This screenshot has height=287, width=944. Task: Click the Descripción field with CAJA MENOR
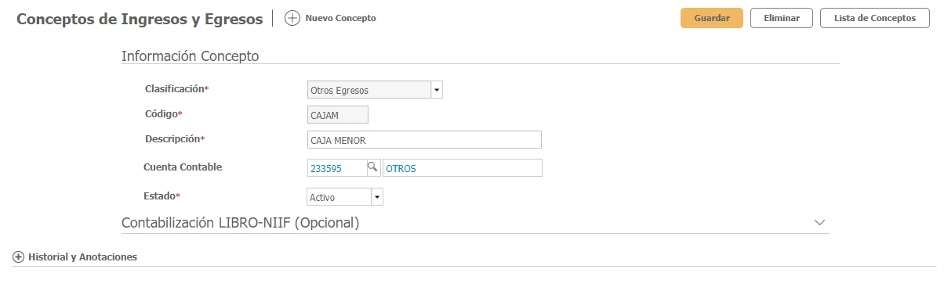[x=424, y=140]
